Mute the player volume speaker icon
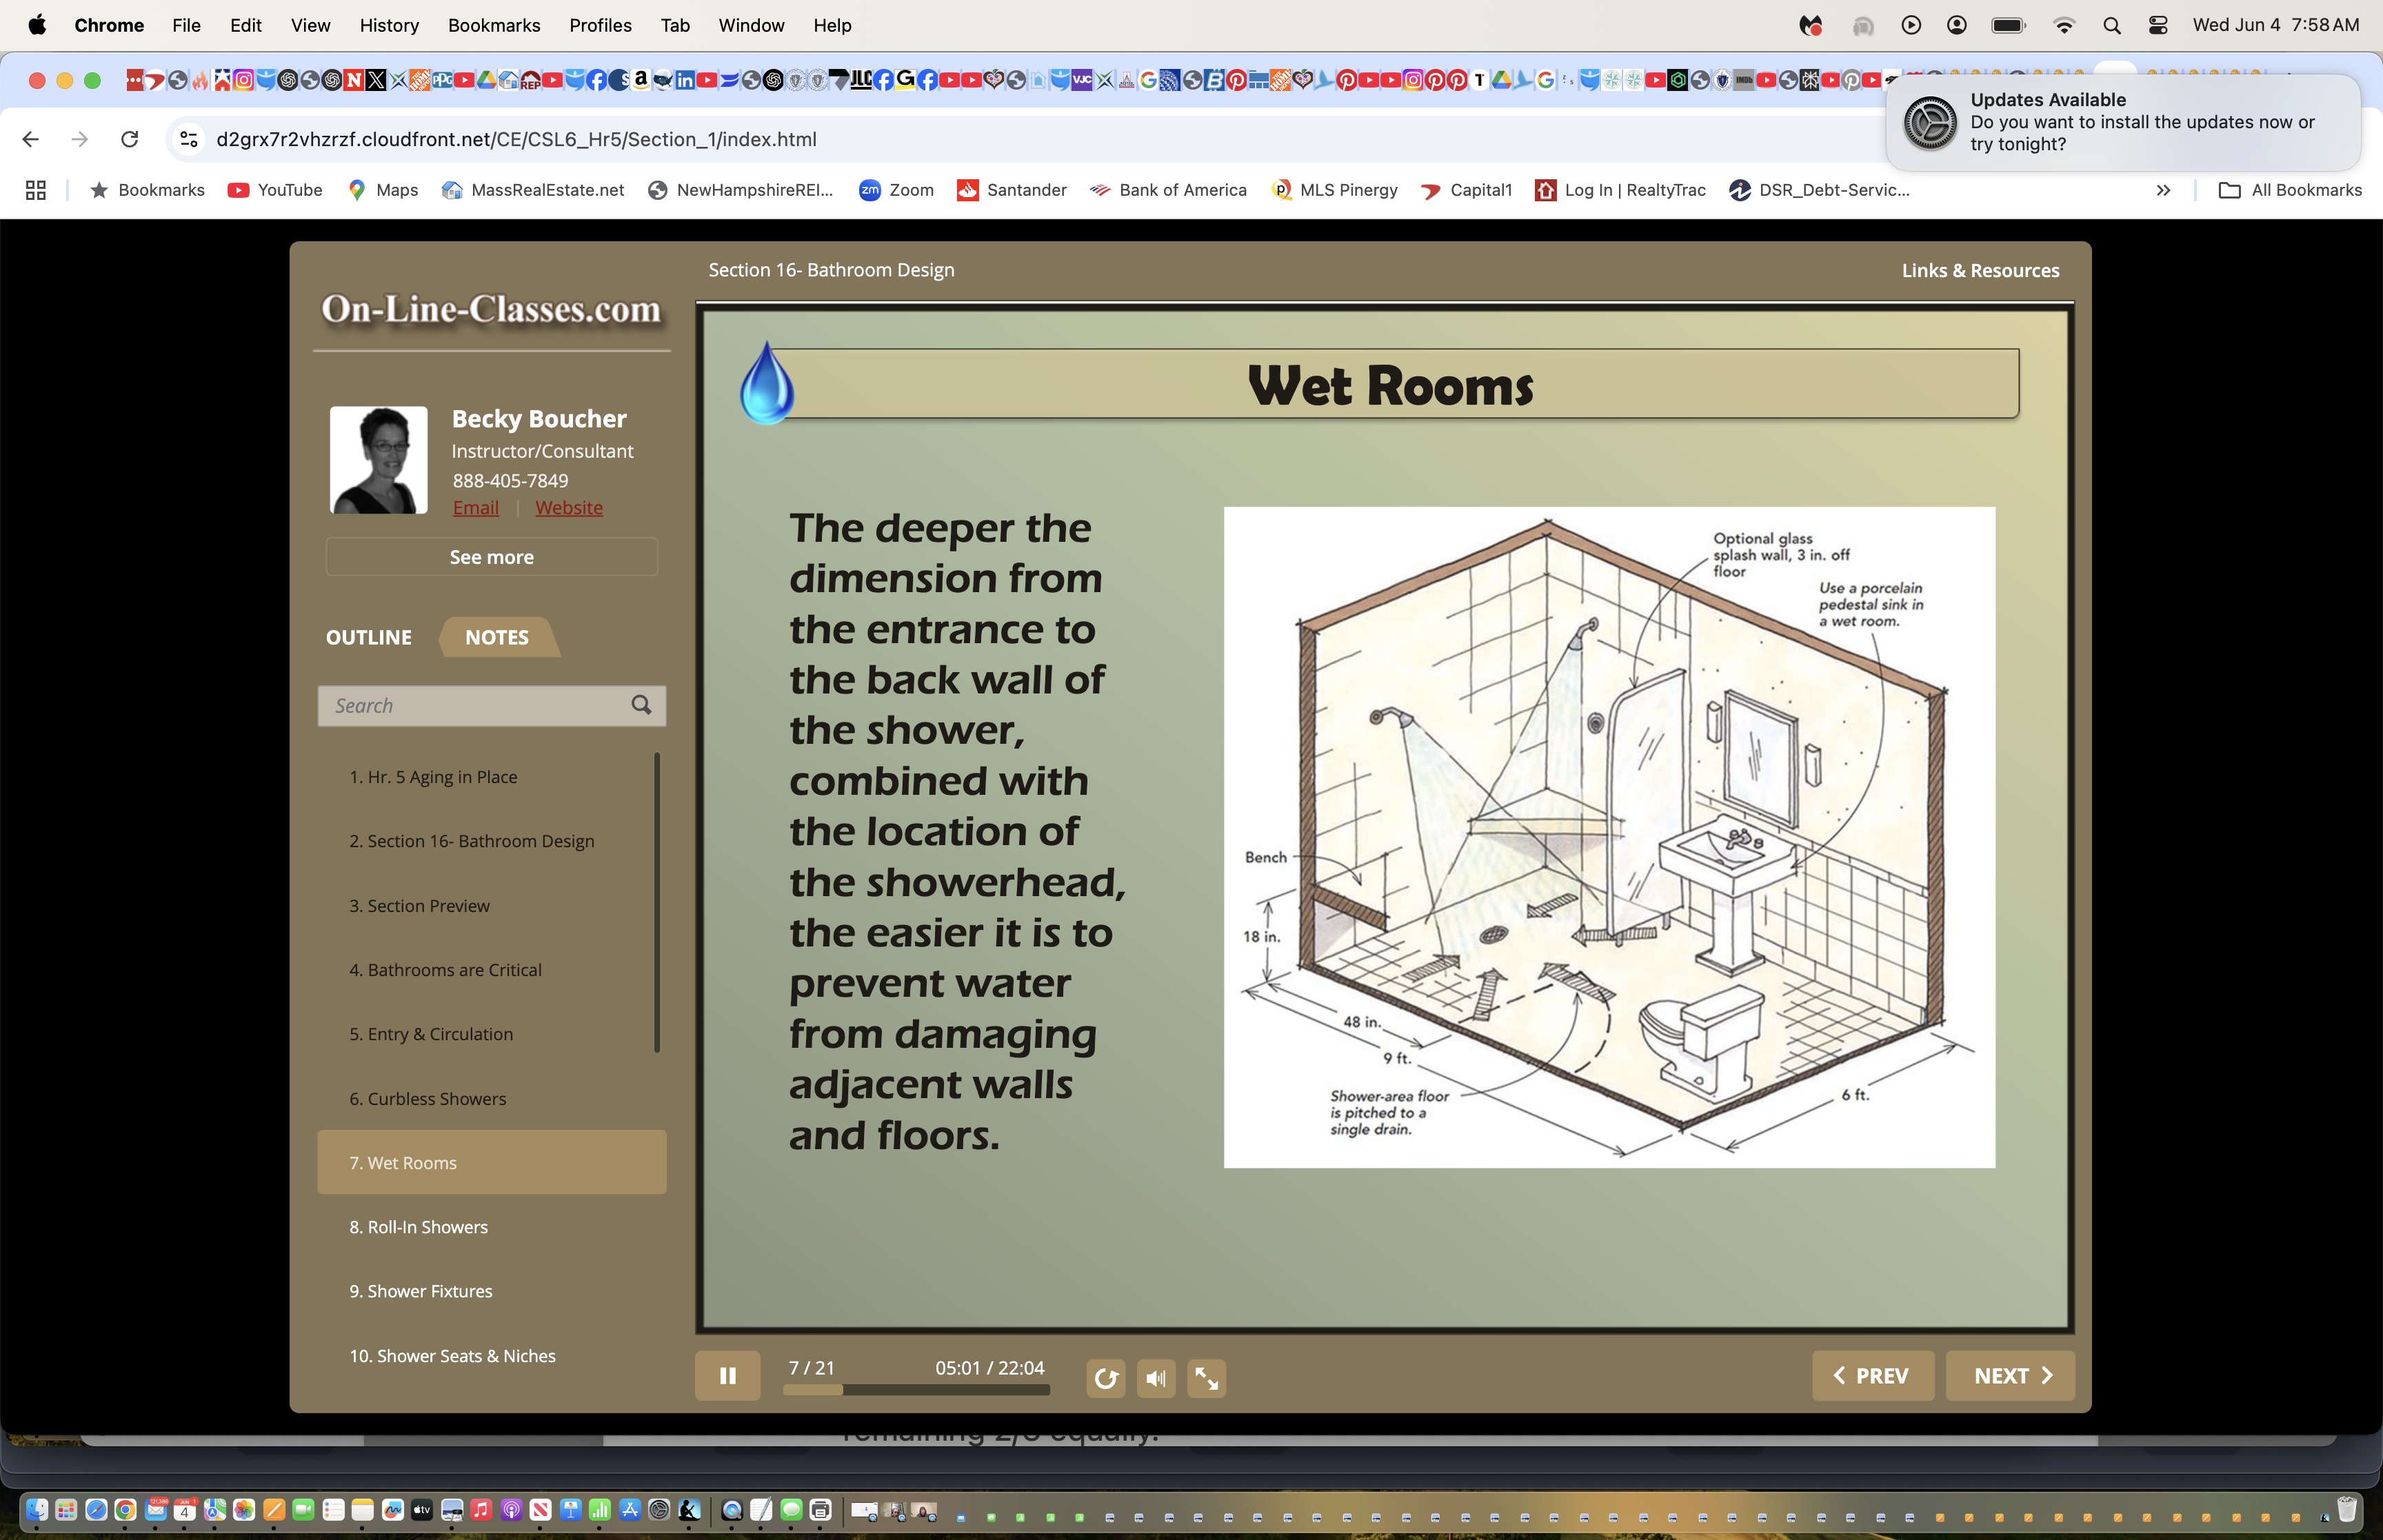 (1156, 1378)
